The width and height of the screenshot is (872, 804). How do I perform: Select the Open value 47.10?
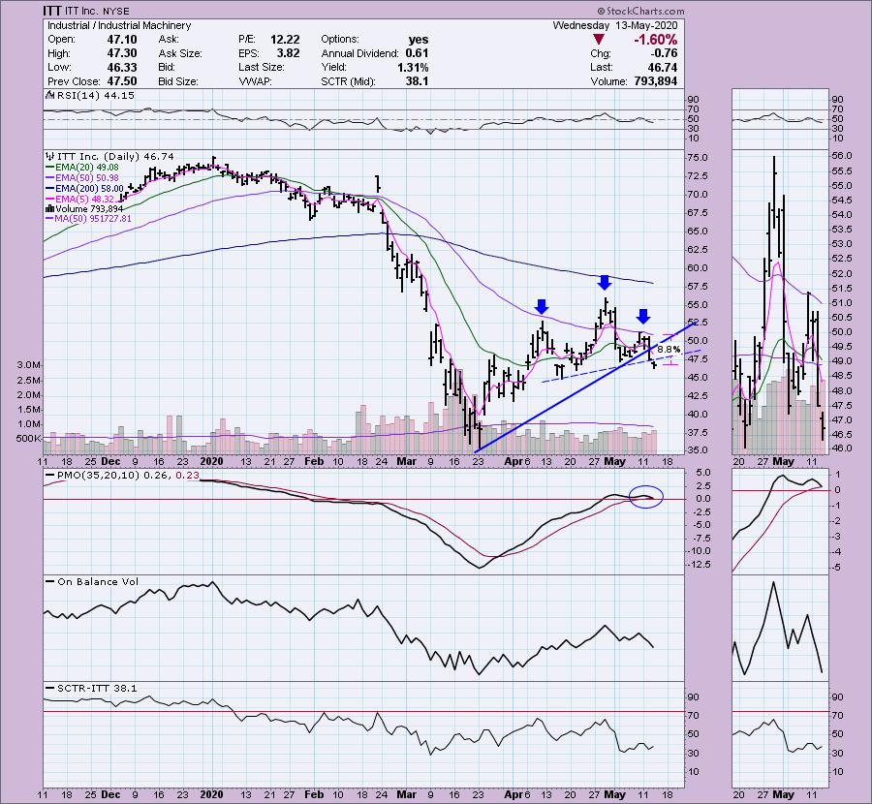[x=122, y=40]
